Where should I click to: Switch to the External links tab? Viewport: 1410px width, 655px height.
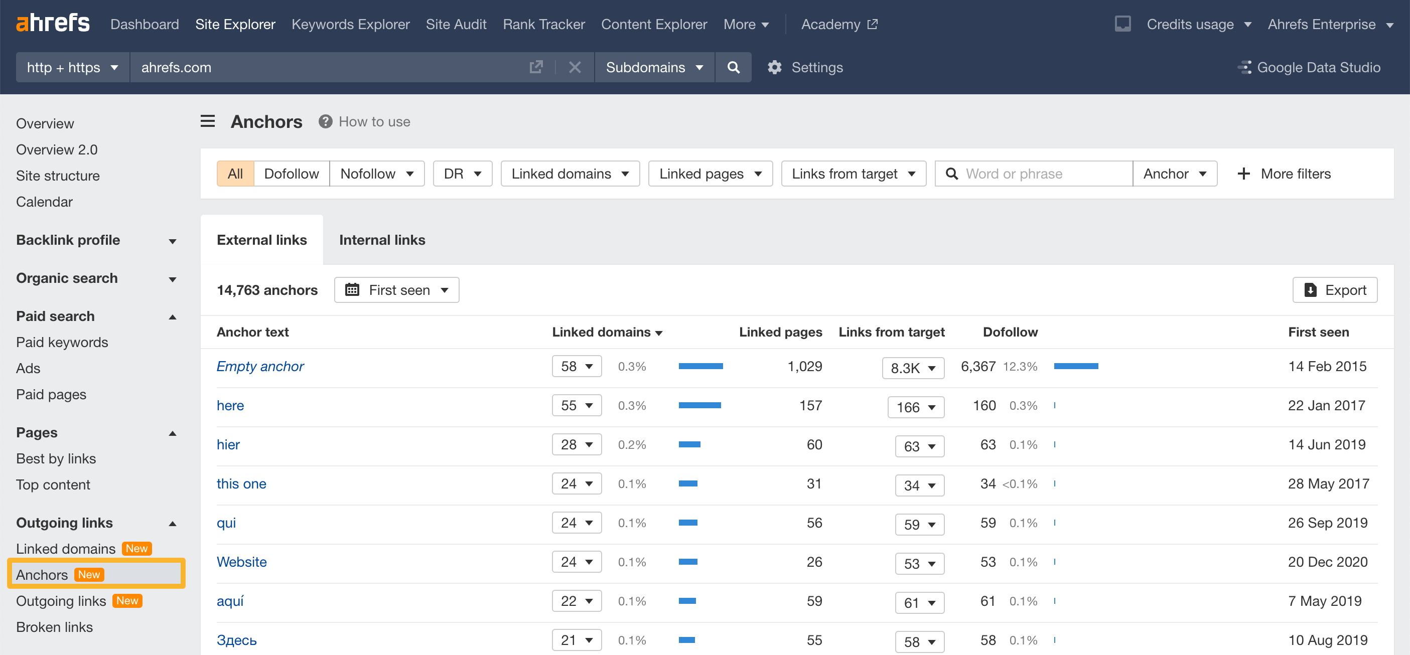(261, 240)
